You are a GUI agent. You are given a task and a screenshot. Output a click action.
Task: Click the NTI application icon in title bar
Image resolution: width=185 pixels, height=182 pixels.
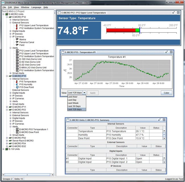coord(3,3)
